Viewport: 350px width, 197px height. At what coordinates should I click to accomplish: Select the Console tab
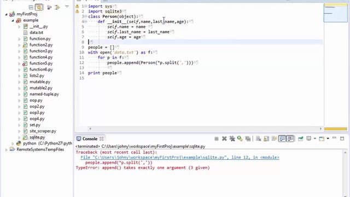point(90,138)
